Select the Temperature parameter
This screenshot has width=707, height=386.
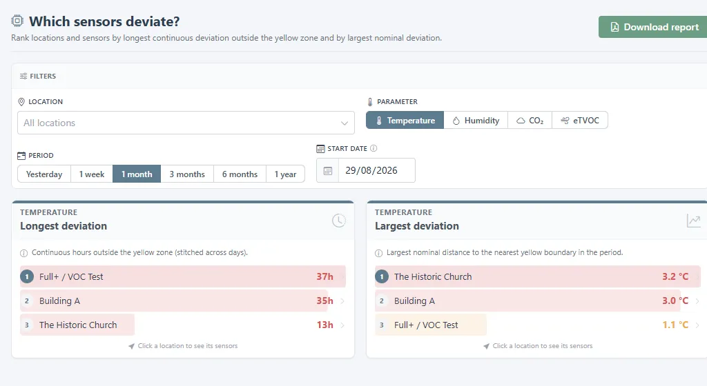tap(405, 120)
